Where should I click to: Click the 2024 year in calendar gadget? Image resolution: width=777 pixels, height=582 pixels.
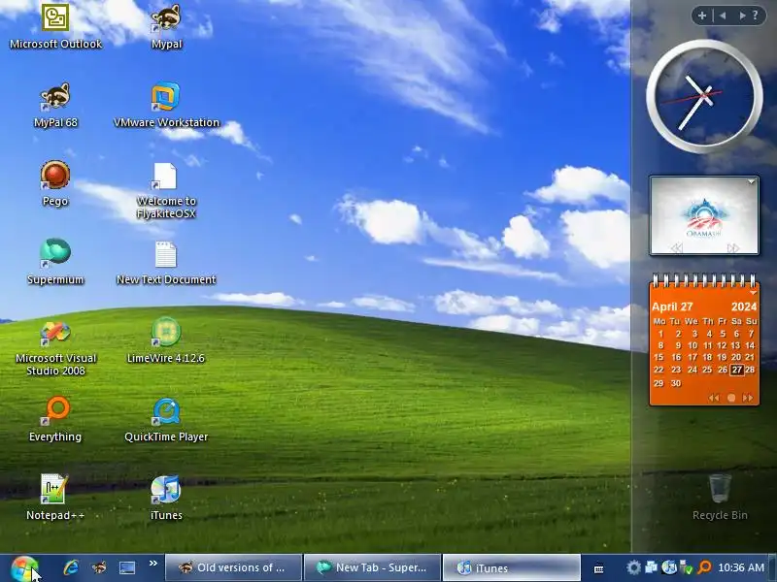pyautogui.click(x=744, y=307)
